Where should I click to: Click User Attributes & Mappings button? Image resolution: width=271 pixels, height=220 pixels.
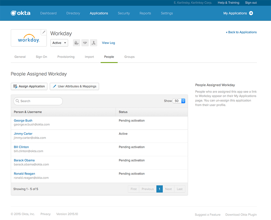(x=74, y=86)
